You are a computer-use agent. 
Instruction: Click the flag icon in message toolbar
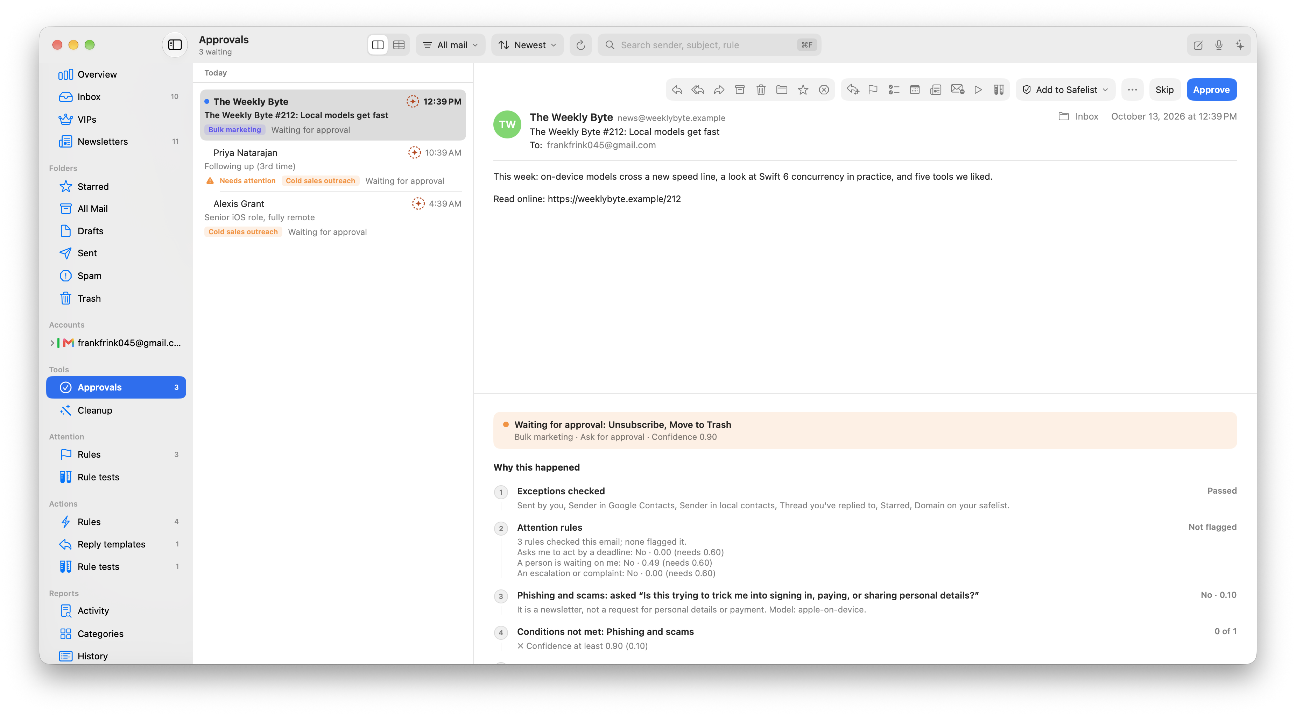click(873, 89)
